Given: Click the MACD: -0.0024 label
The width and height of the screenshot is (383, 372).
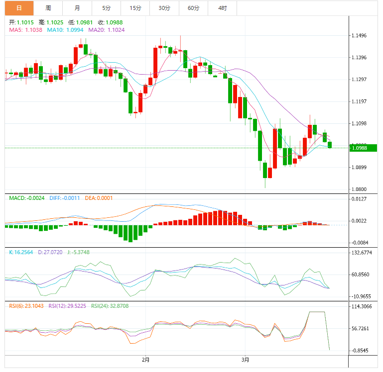Looking at the screenshot, I should click(27, 198).
